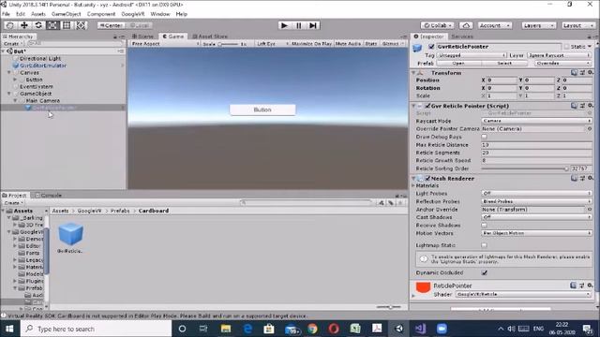
Task: Open the GoogleVR menu
Action: (132, 14)
